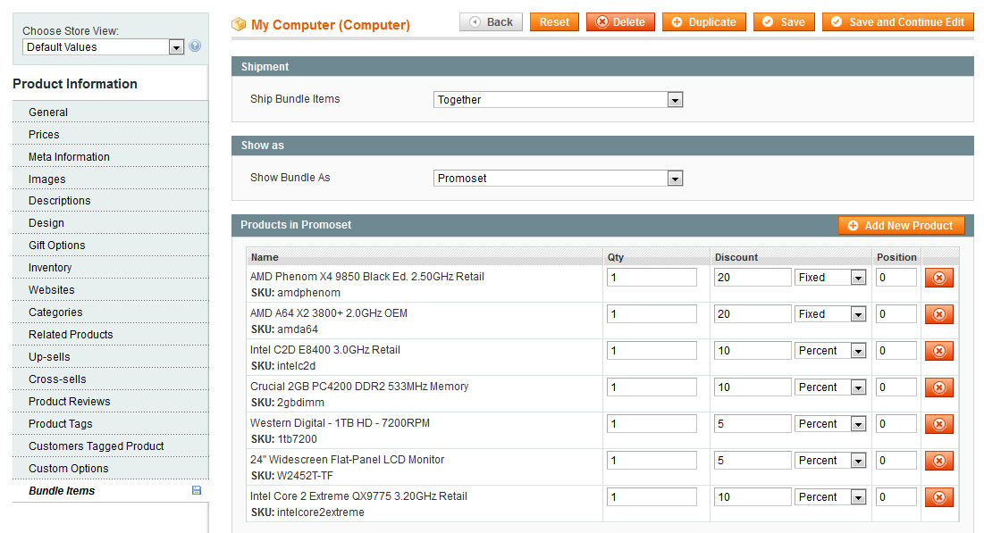This screenshot has width=984, height=533.
Task: Remove Crucial 2GB memory row
Action: [x=938, y=387]
